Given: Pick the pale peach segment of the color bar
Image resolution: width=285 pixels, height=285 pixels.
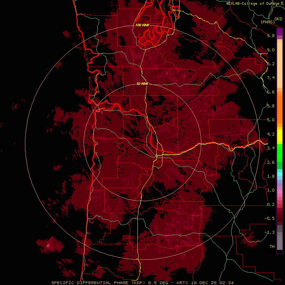Looking at the screenshot, I should coord(280,66).
